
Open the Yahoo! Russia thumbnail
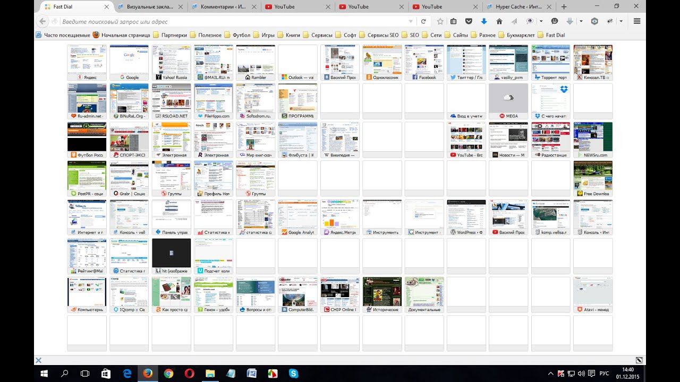coord(171,63)
